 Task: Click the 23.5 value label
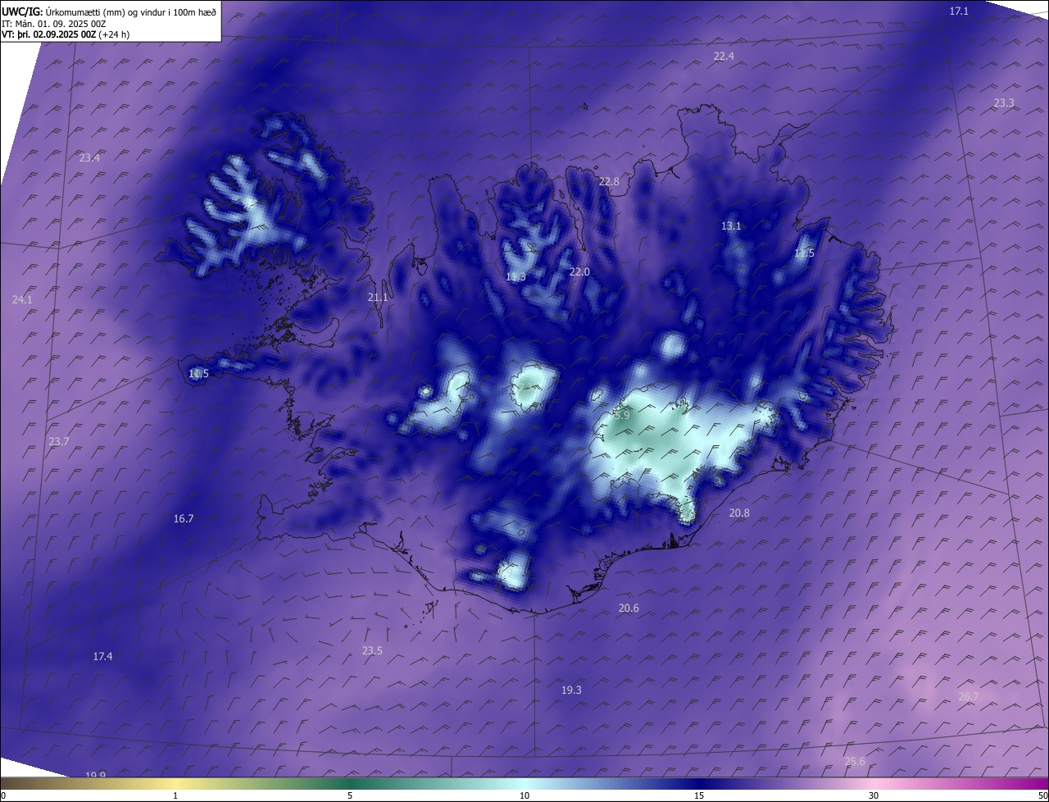(x=372, y=651)
